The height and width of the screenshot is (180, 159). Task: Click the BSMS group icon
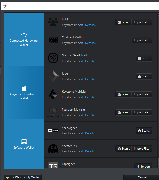click(53, 22)
